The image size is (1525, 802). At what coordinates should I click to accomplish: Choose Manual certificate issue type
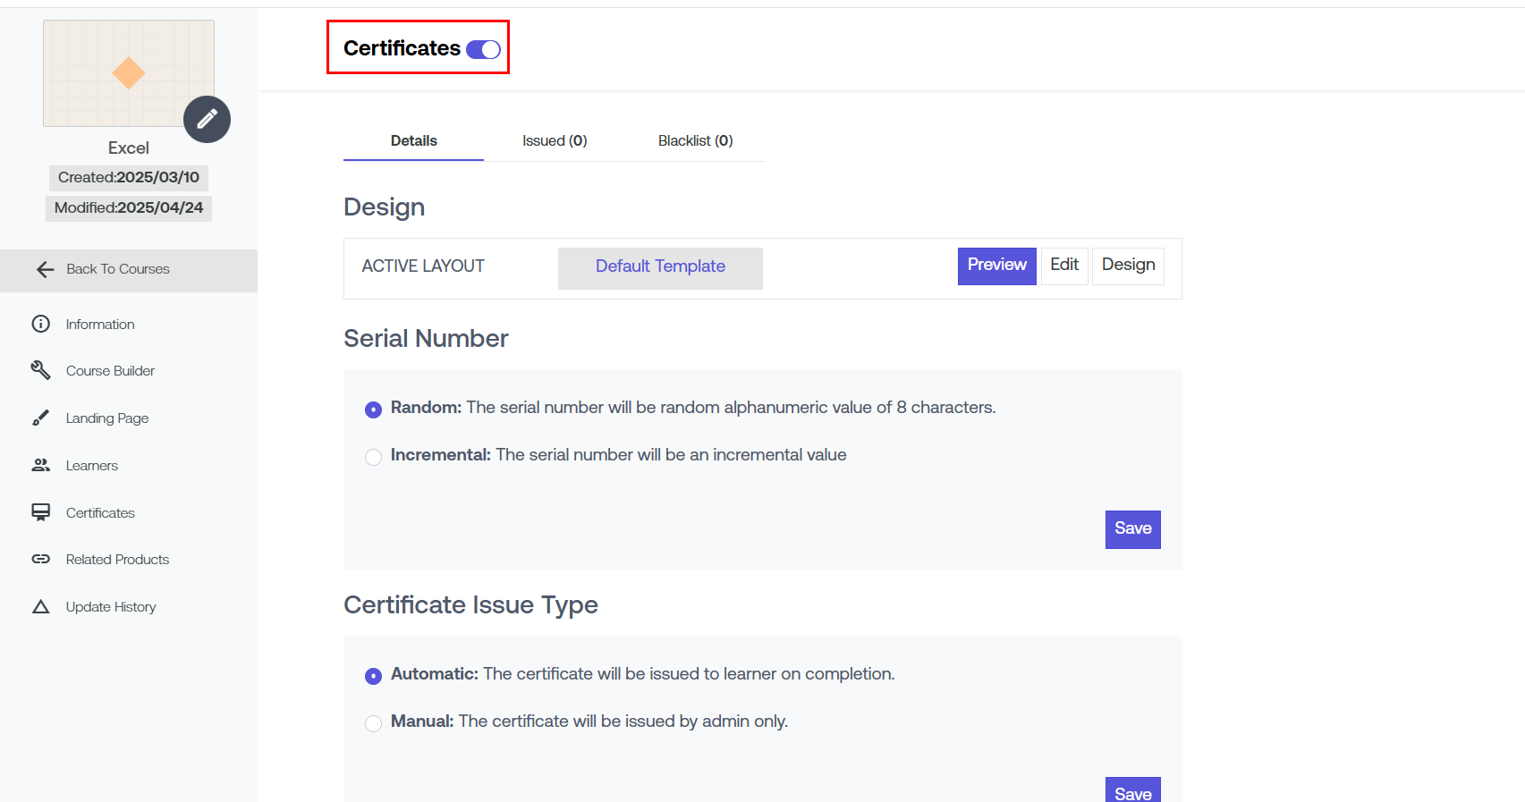(x=374, y=723)
